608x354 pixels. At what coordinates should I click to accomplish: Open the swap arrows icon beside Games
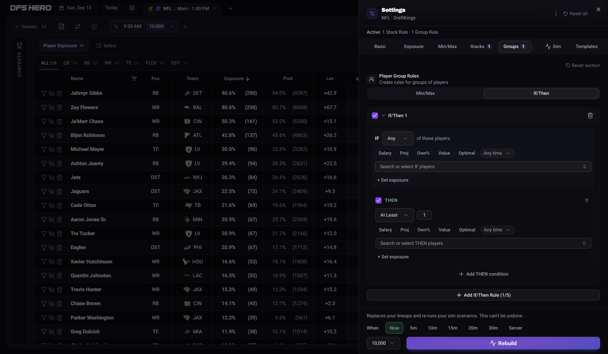point(78,27)
